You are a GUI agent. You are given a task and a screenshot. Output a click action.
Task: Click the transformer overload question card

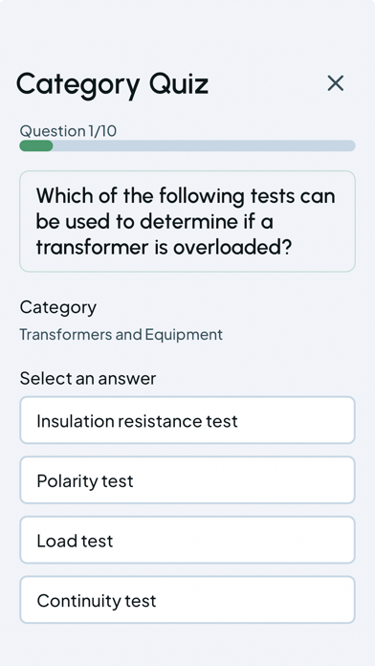point(187,221)
